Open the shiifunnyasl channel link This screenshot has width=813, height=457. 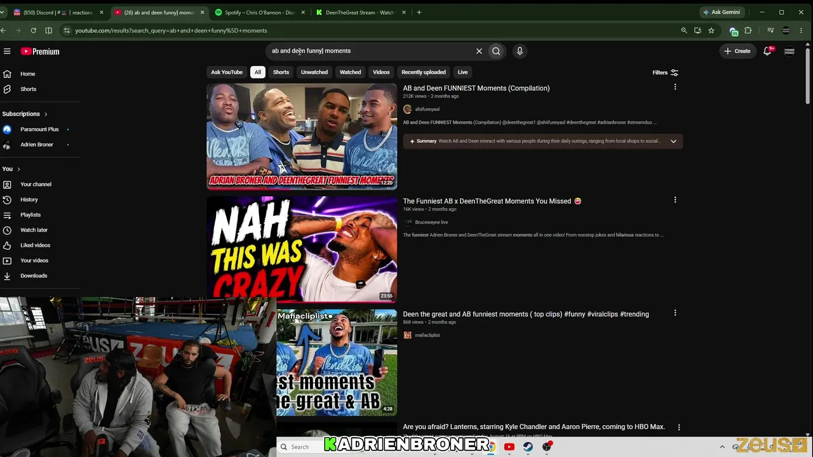coord(427,109)
